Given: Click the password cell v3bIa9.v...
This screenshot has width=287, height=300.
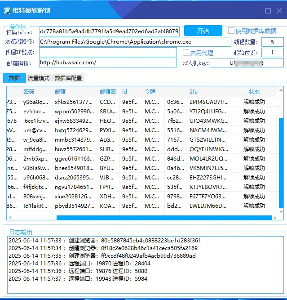Looking at the screenshot, I should [36, 168].
